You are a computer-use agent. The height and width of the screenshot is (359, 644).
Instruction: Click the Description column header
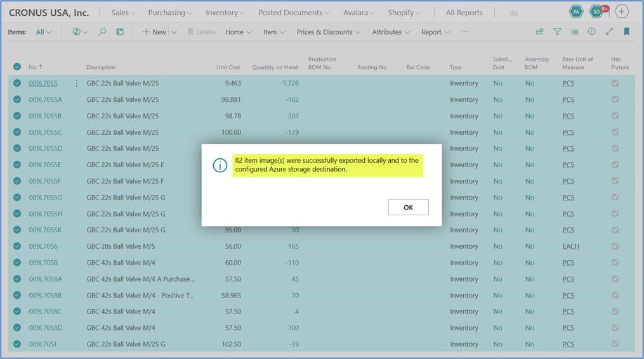coord(101,67)
